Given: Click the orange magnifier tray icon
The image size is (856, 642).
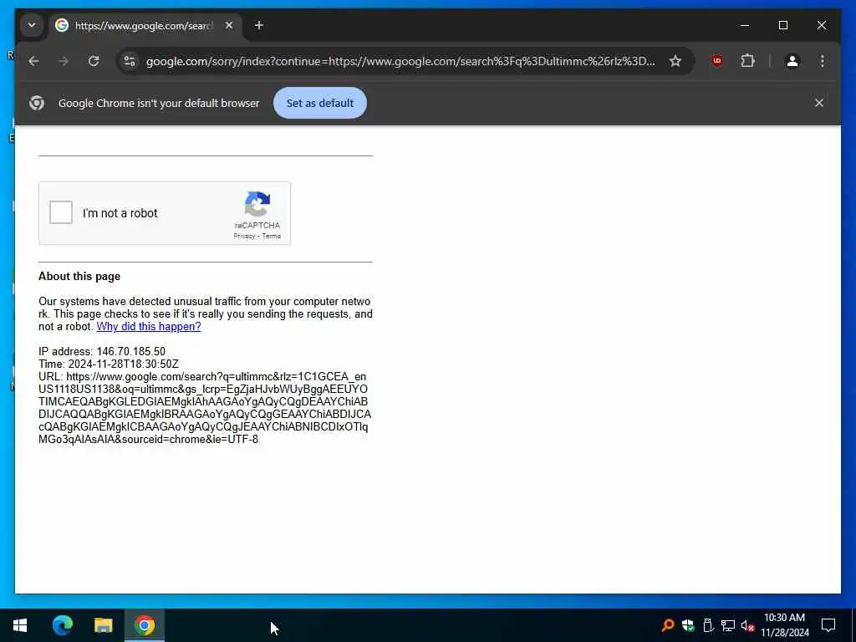Looking at the screenshot, I should (667, 625).
